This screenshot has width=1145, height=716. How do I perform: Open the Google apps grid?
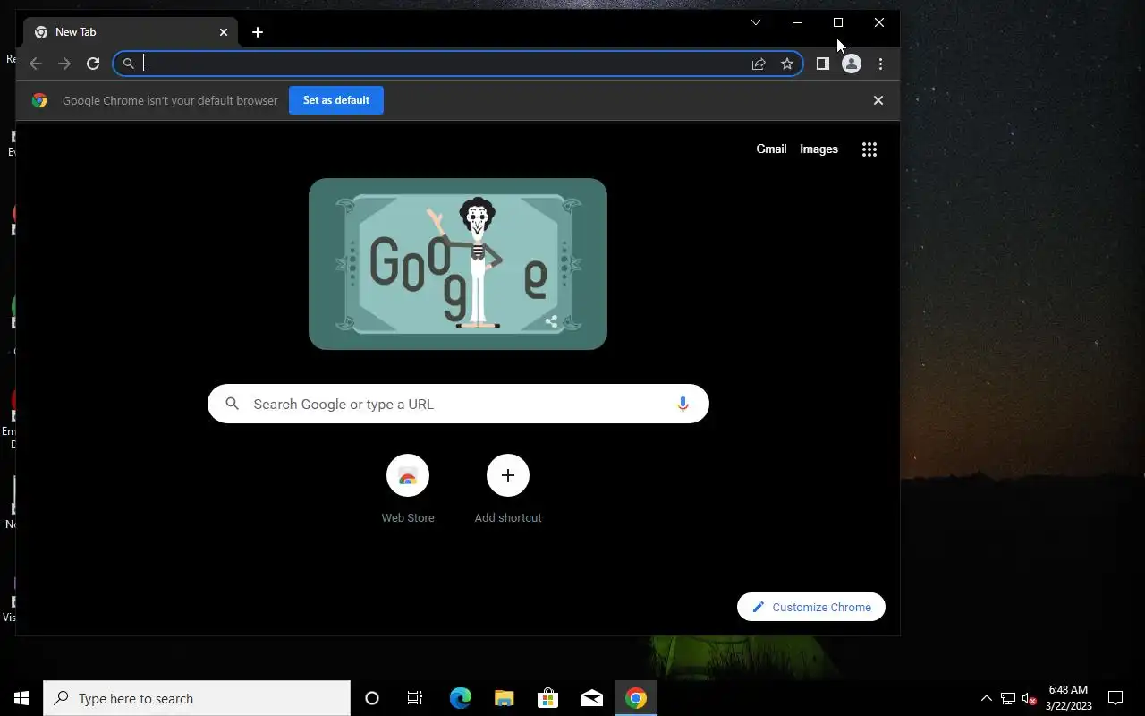click(869, 149)
